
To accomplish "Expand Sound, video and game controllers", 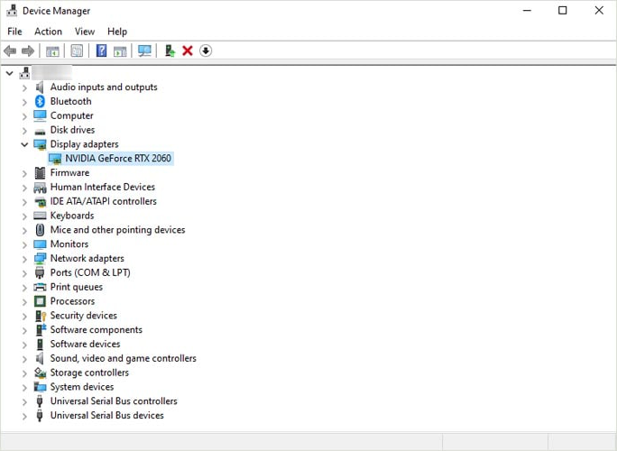I will pos(24,358).
